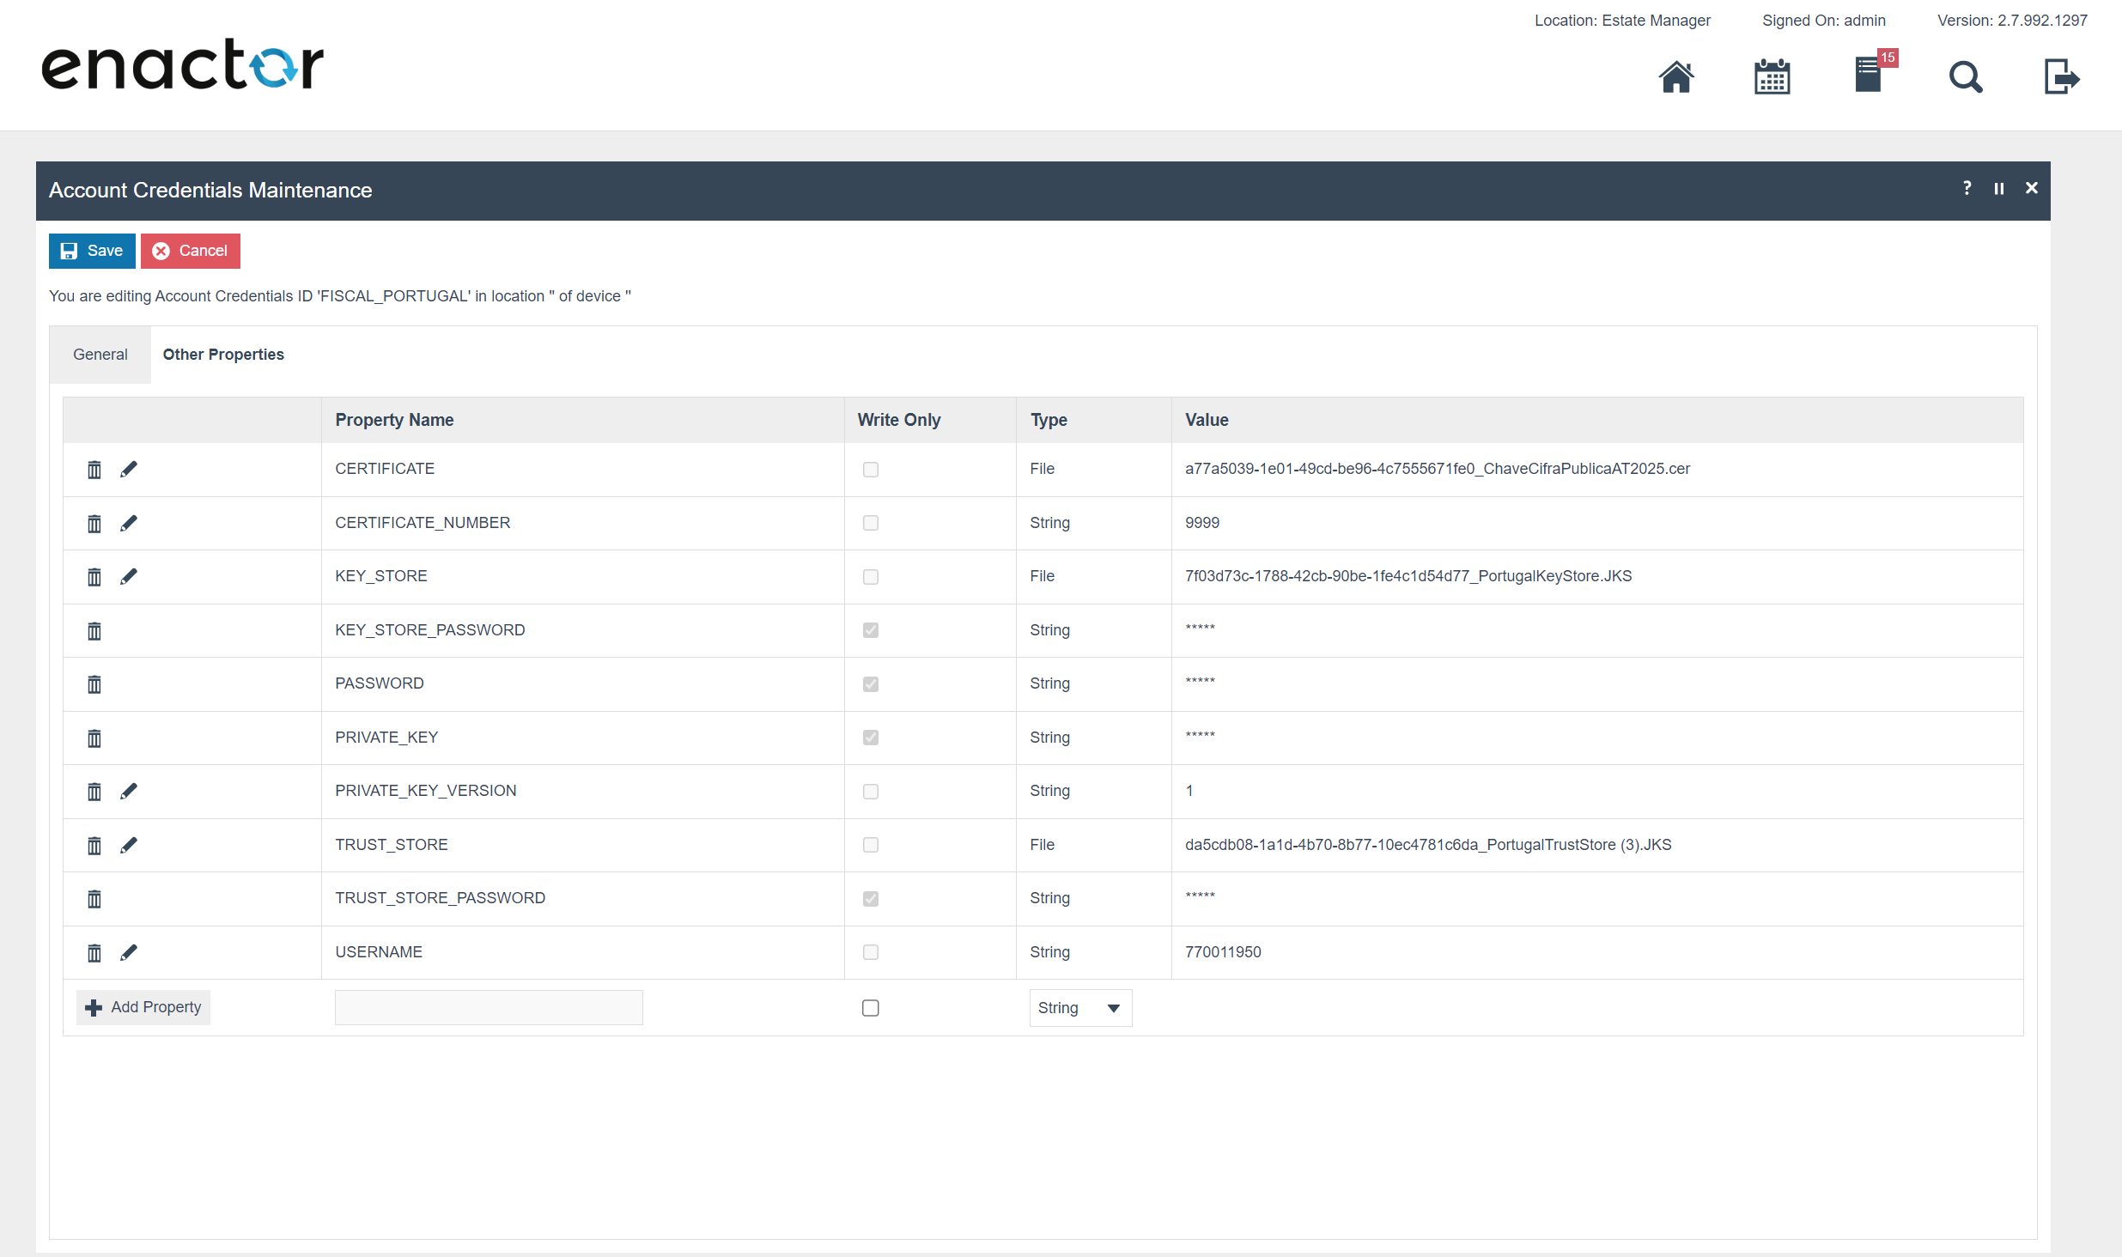The width and height of the screenshot is (2122, 1257).
Task: Click the sign out icon
Action: click(x=2060, y=77)
